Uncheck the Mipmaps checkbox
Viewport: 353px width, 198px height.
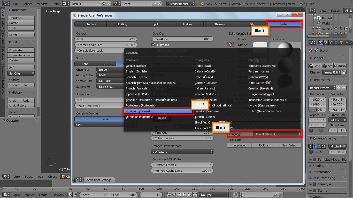[x=154, y=45]
